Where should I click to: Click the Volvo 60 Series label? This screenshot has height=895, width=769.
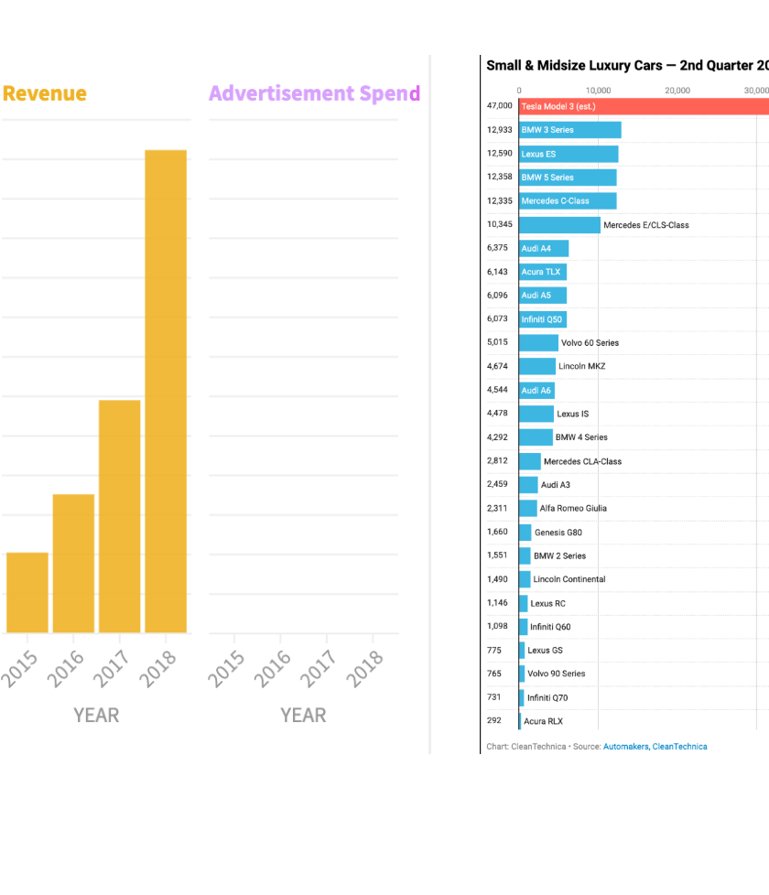(x=590, y=343)
